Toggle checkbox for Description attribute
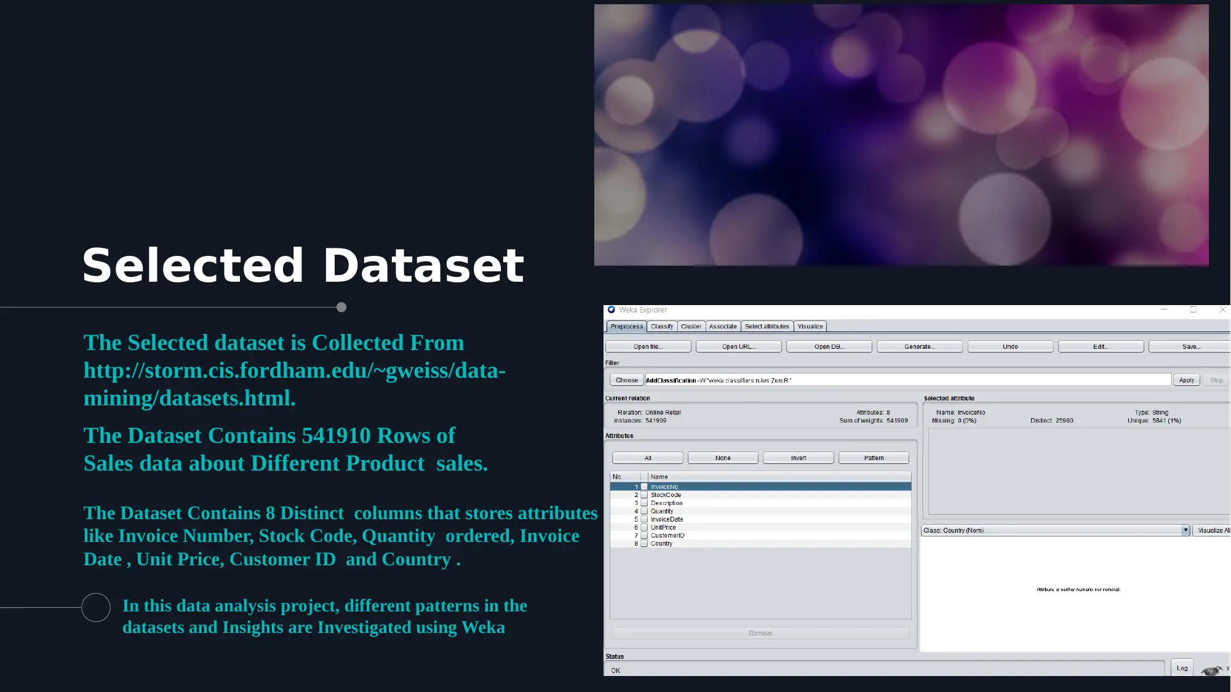Screen dimensions: 1231x692 tap(644, 503)
